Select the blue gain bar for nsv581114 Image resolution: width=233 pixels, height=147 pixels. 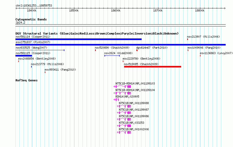[79, 39]
